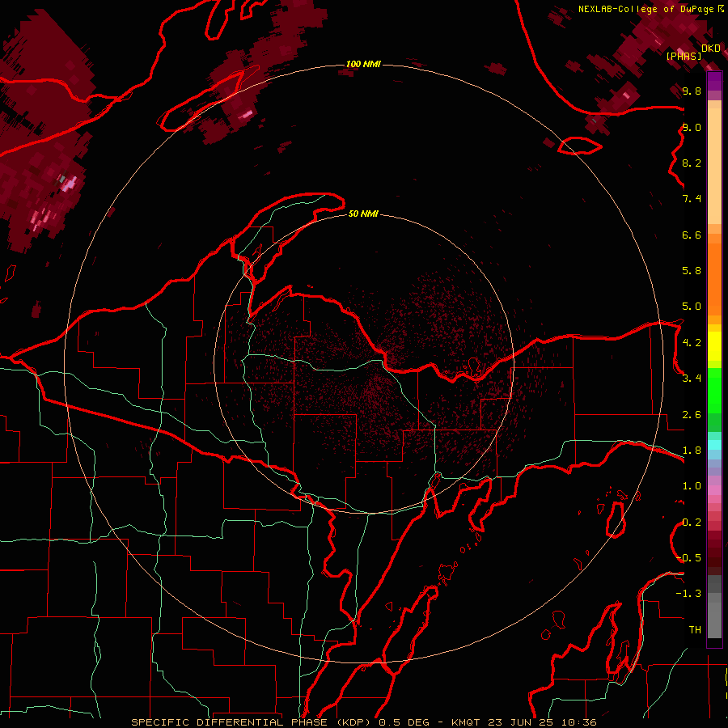
Task: Select the 4.2 scale value
Action: [x=692, y=343]
